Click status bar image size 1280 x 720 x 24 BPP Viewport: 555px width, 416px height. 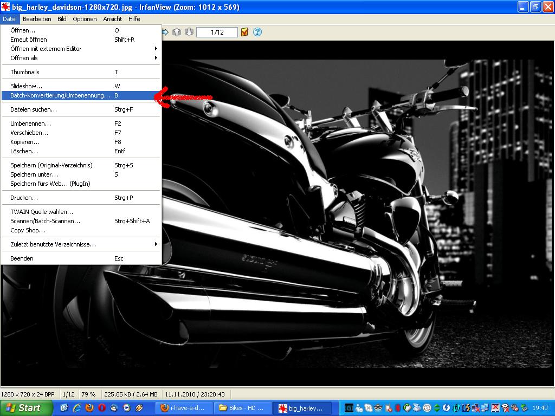coord(28,394)
